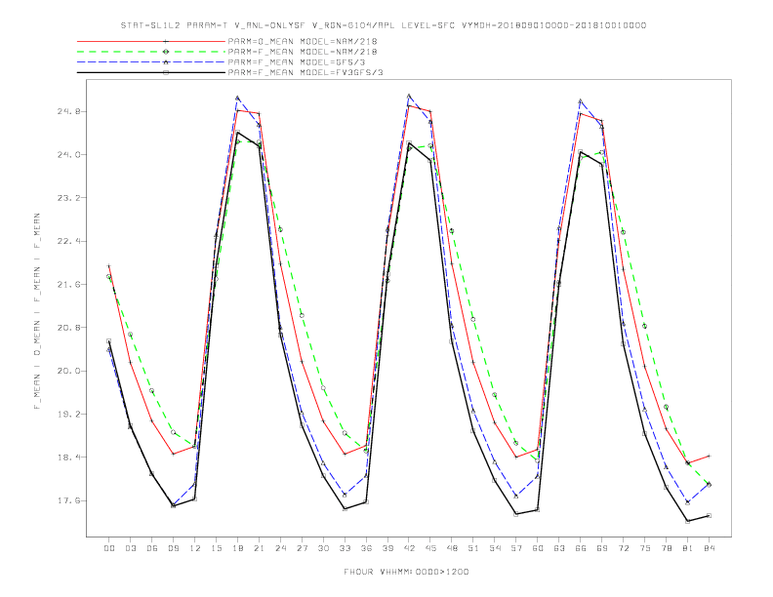Click the y-axis tick label 19.2

[x=67, y=415]
